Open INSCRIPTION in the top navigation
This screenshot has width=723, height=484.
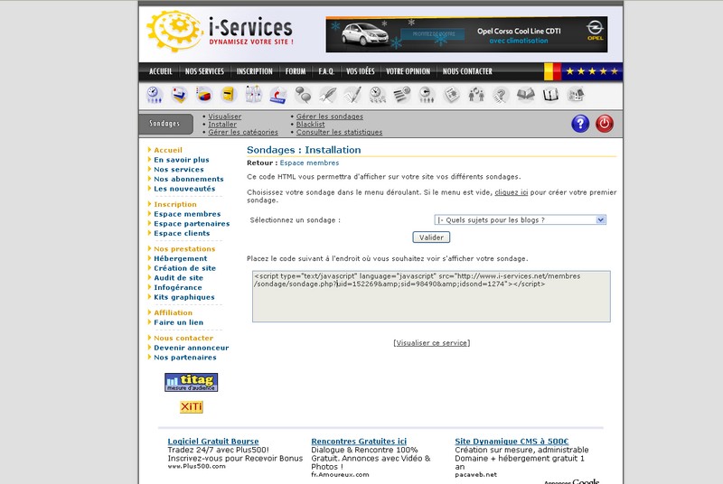[255, 71]
